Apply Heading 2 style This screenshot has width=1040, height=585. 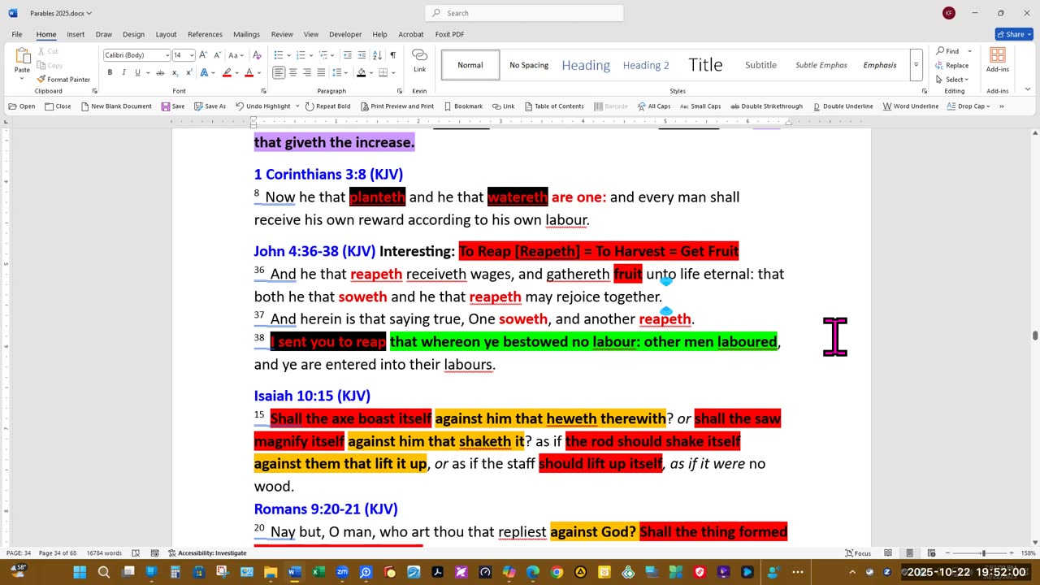pos(646,65)
